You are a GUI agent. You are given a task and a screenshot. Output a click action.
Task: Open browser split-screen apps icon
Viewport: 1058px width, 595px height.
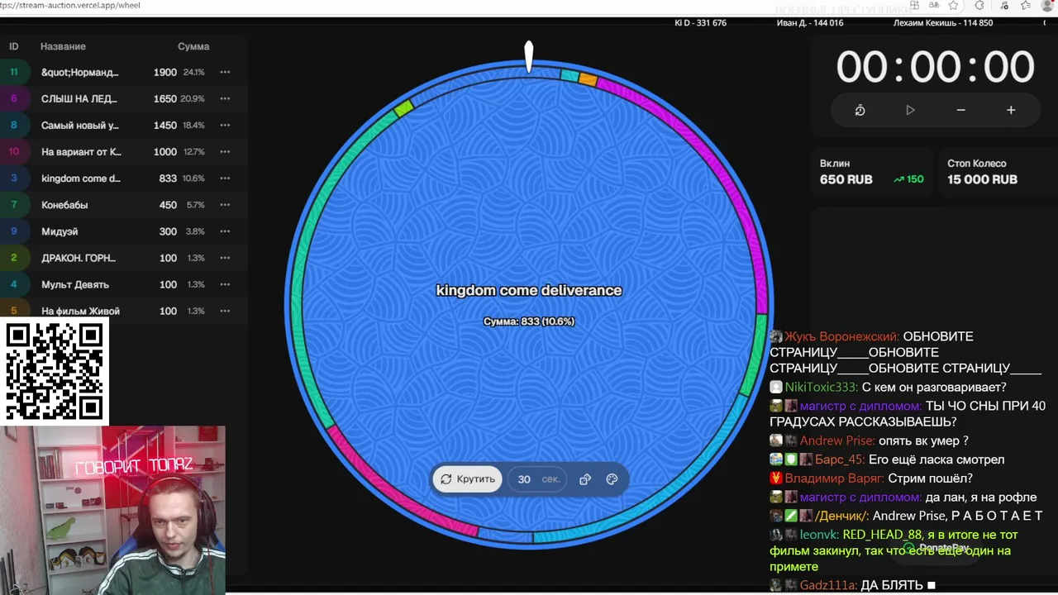(914, 5)
